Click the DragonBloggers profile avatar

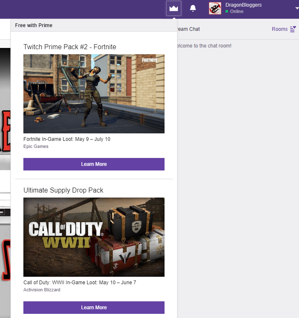click(215, 8)
